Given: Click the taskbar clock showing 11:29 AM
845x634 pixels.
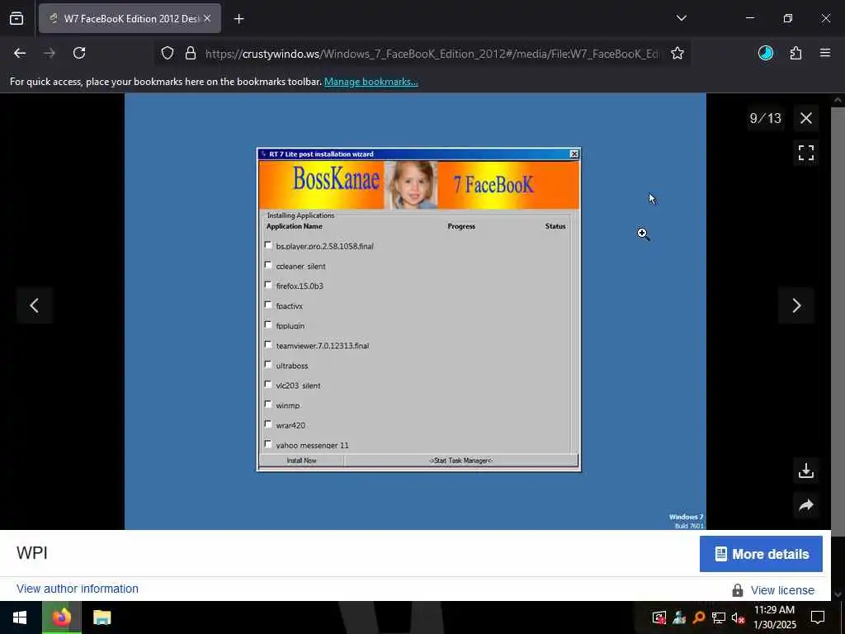Looking at the screenshot, I should [774, 617].
